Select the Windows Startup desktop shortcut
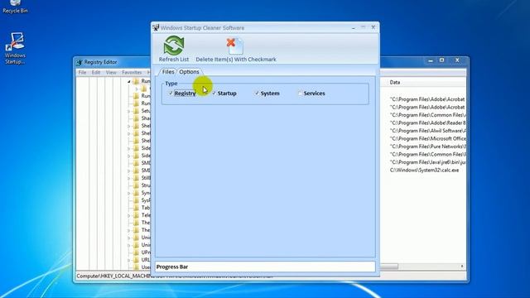 click(x=15, y=48)
